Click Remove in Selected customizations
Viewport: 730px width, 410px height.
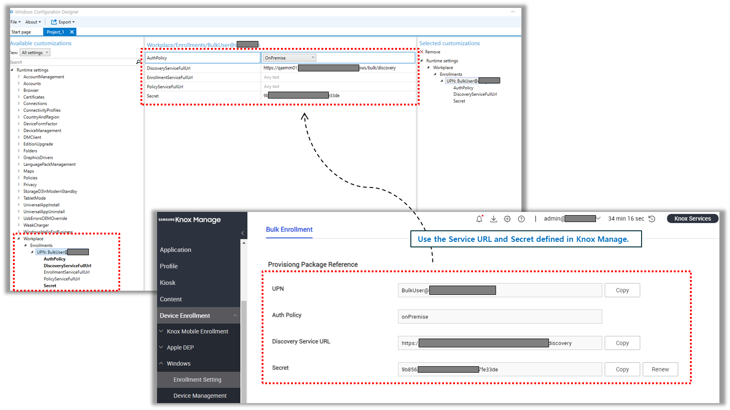point(430,52)
